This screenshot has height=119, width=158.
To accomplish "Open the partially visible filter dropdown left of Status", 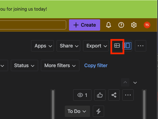I will (x=4, y=66).
